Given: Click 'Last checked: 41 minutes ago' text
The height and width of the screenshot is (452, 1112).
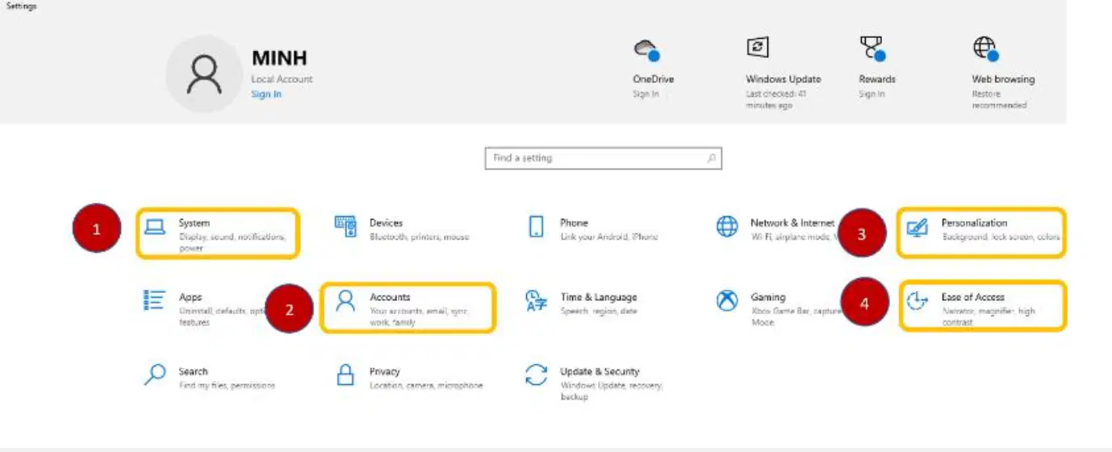Looking at the screenshot, I should (776, 99).
